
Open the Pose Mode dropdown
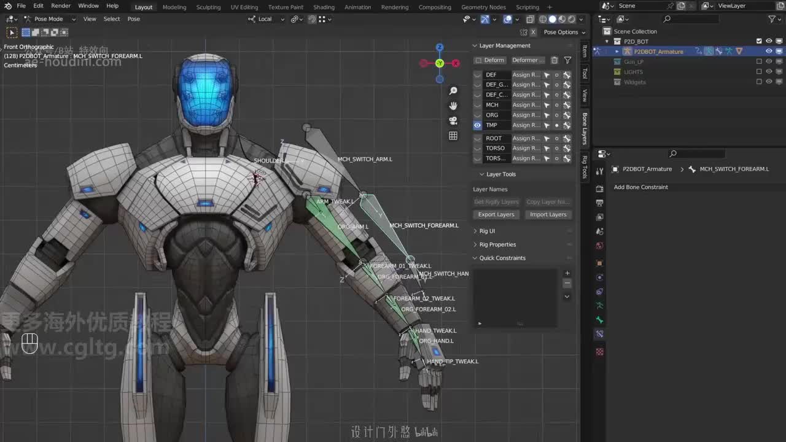click(x=50, y=19)
